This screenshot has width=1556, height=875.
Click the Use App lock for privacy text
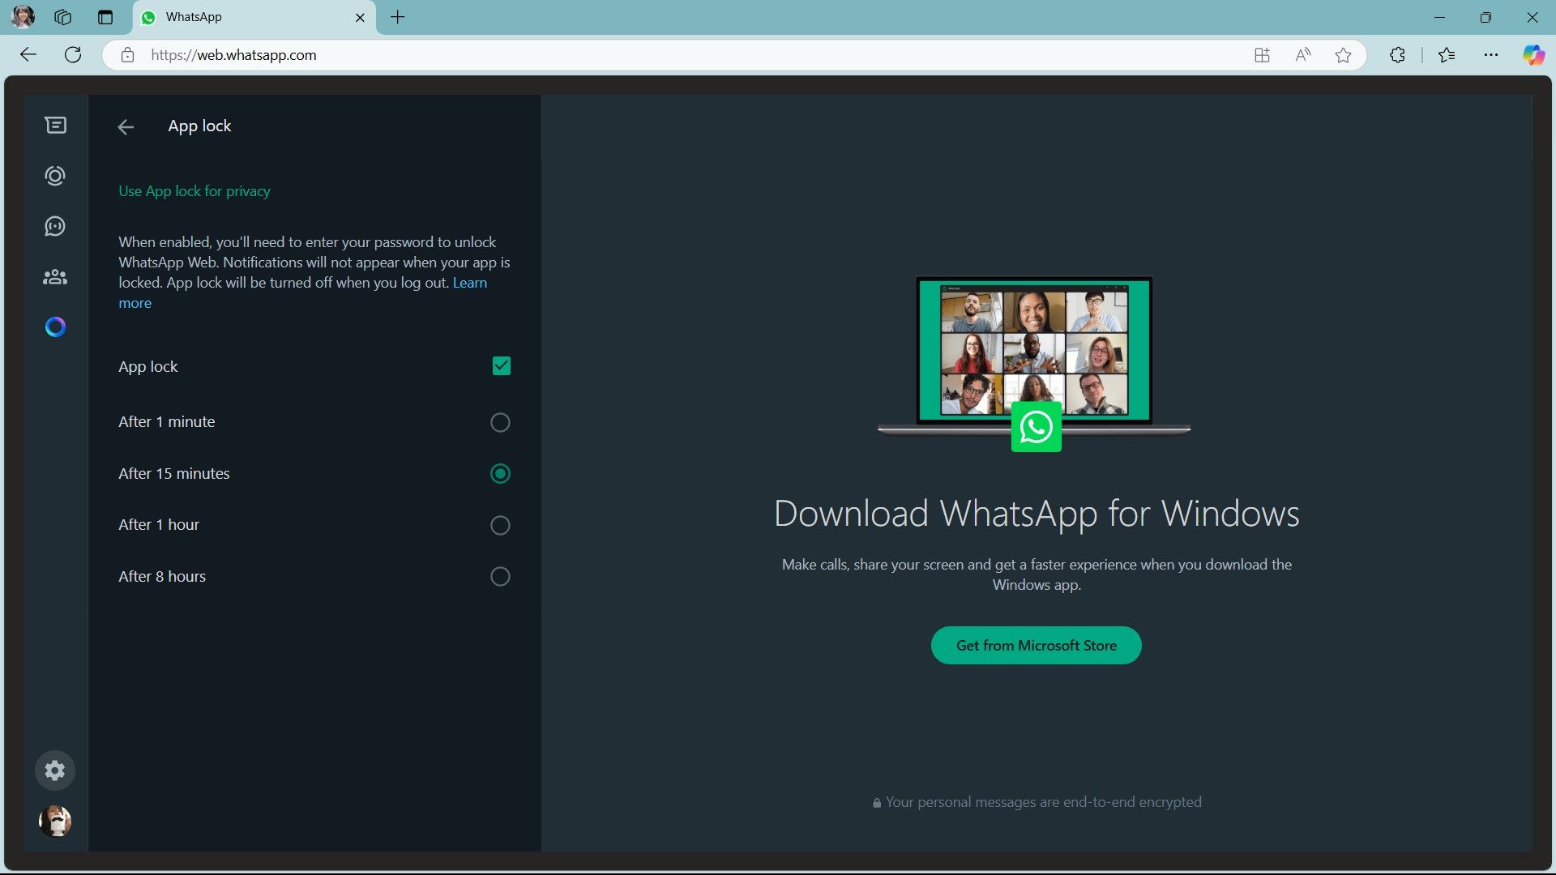194,191
